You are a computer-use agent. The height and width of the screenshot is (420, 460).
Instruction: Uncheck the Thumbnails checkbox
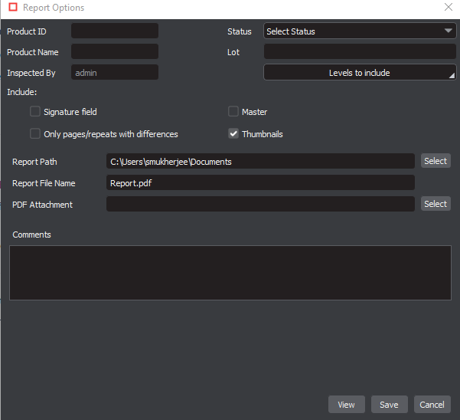pyautogui.click(x=233, y=134)
